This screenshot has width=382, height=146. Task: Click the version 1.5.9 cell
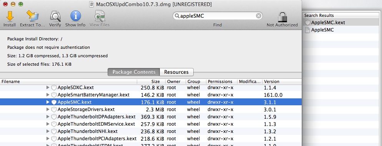[x=270, y=117]
